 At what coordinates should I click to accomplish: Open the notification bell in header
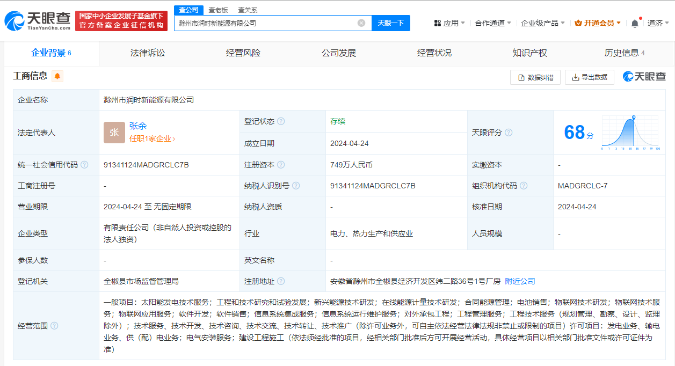click(635, 23)
